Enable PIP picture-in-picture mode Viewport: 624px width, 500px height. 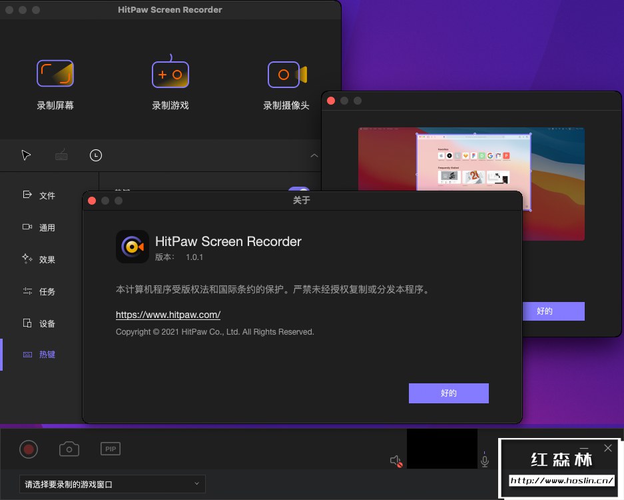111,449
